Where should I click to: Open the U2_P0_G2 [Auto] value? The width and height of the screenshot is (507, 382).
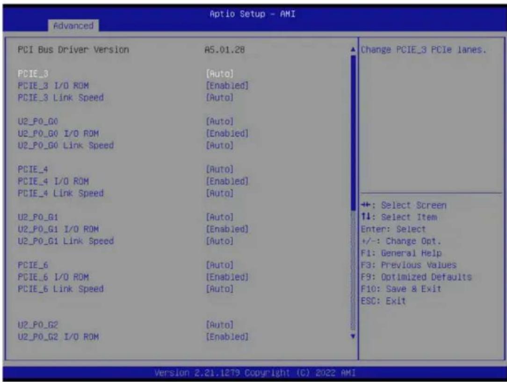(219, 325)
